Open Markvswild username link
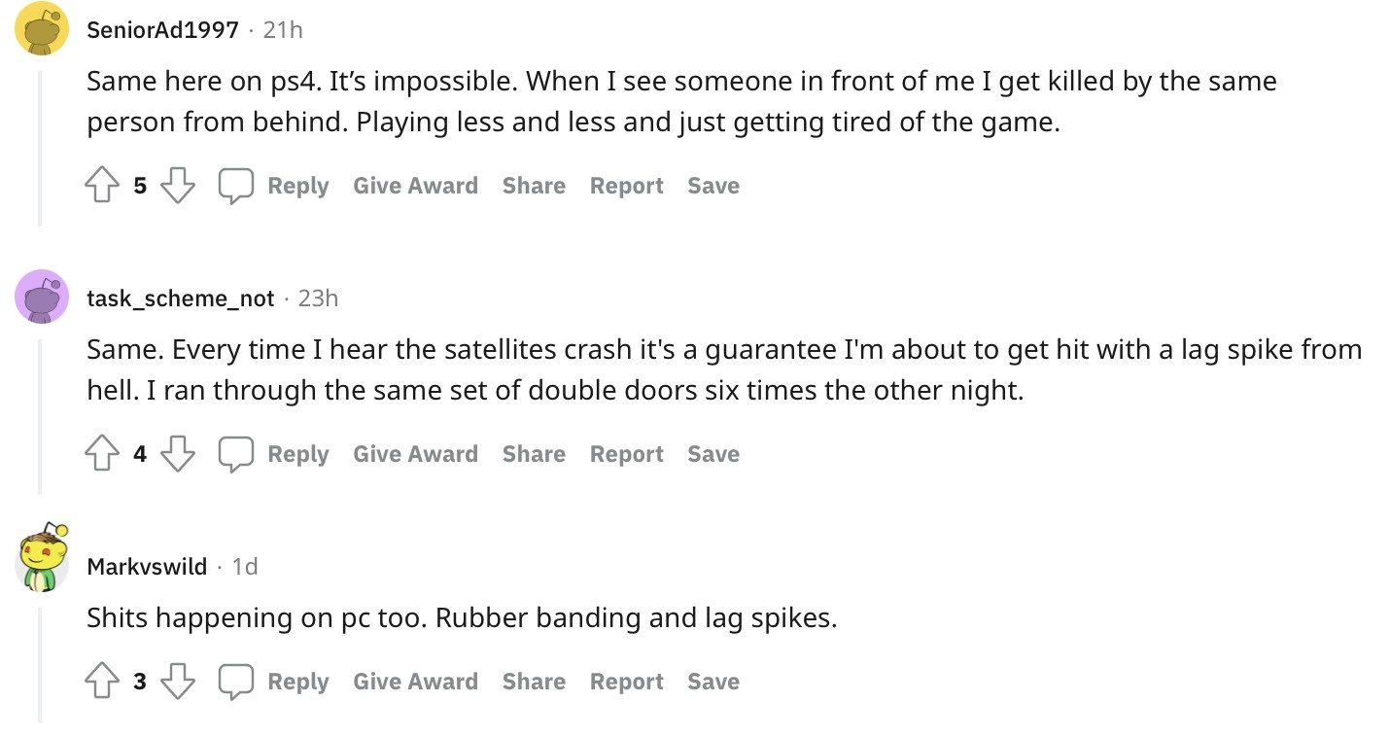Viewport: 1390px width, 737px height. point(147,566)
